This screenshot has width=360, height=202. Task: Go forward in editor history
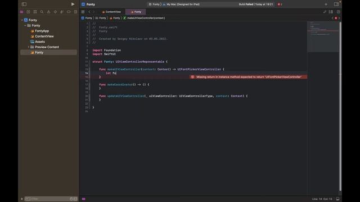coord(94,12)
